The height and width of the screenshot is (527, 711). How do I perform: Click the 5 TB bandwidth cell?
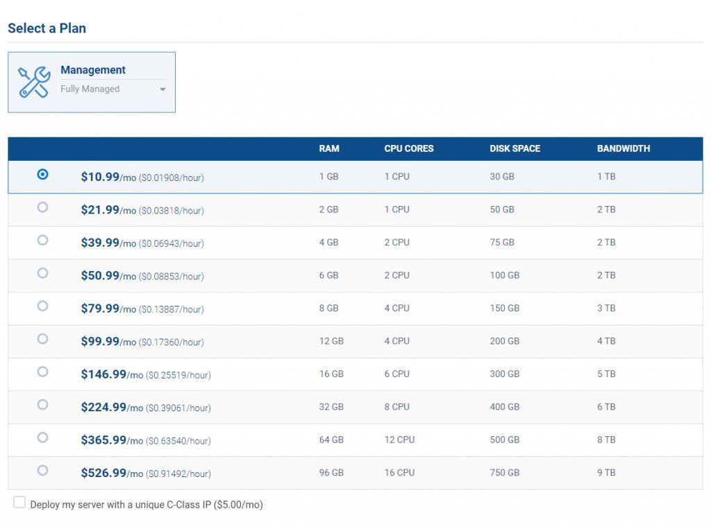click(606, 374)
